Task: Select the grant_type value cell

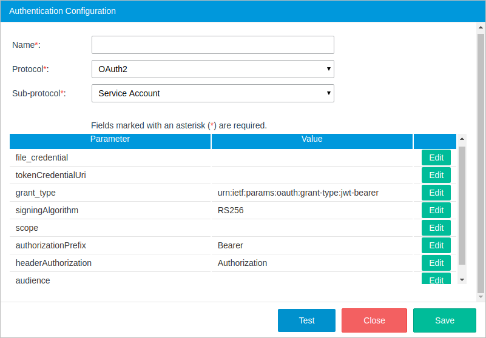Action: coord(312,193)
